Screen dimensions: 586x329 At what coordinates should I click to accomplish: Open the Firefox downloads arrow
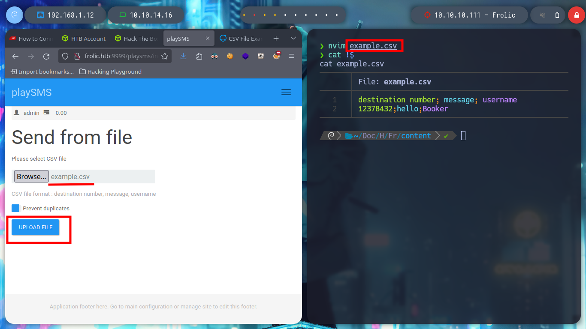[184, 56]
